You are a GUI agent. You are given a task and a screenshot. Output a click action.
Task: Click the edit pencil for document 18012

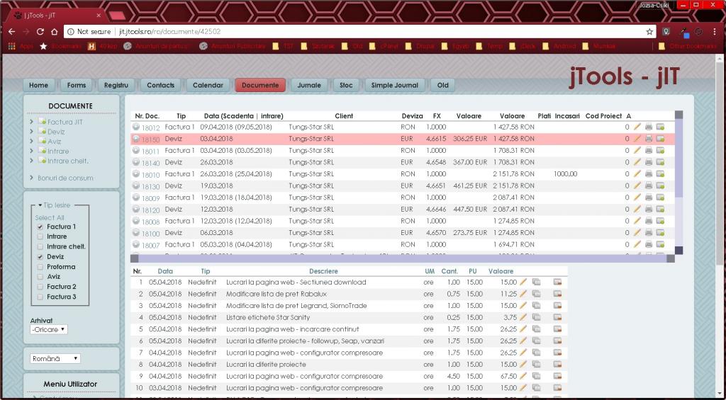pos(637,127)
